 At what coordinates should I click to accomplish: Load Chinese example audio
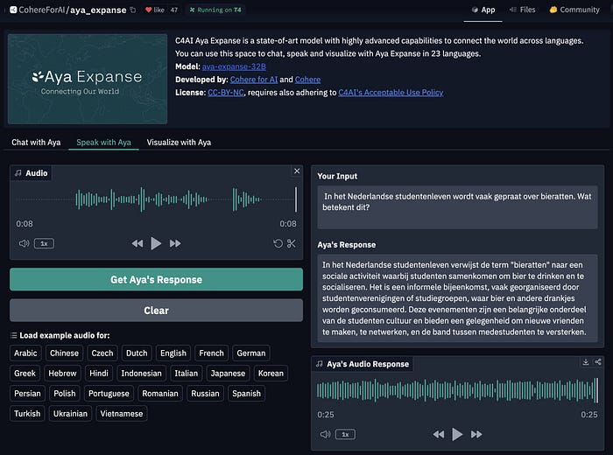pos(64,353)
